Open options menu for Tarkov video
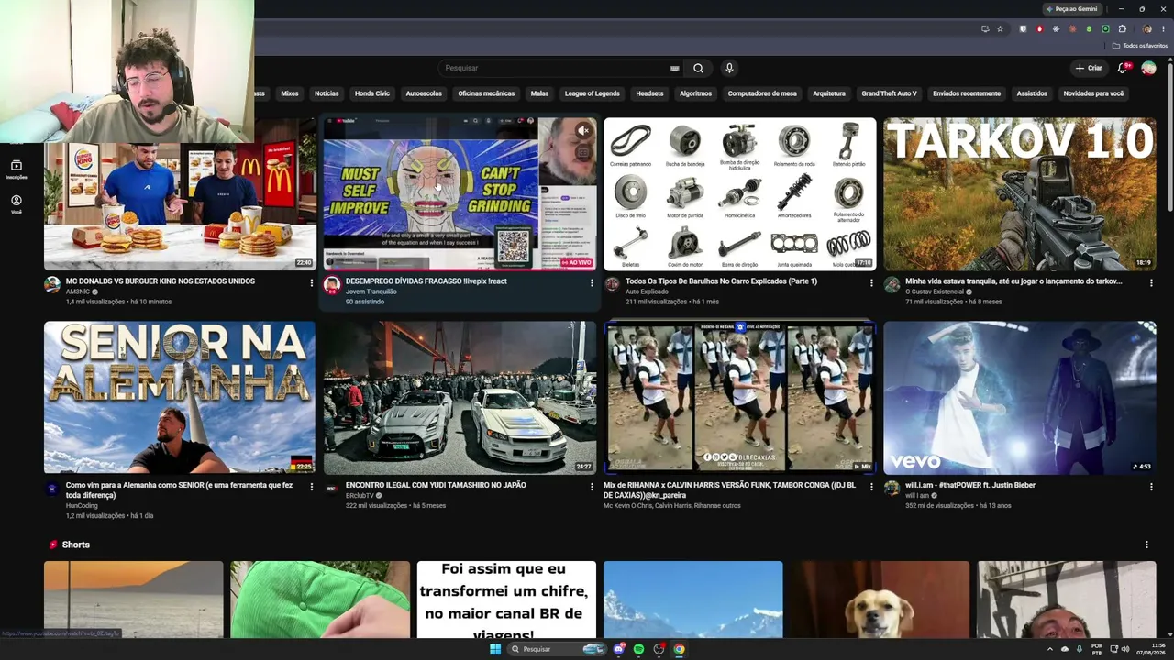This screenshot has width=1174, height=660. point(1151,282)
